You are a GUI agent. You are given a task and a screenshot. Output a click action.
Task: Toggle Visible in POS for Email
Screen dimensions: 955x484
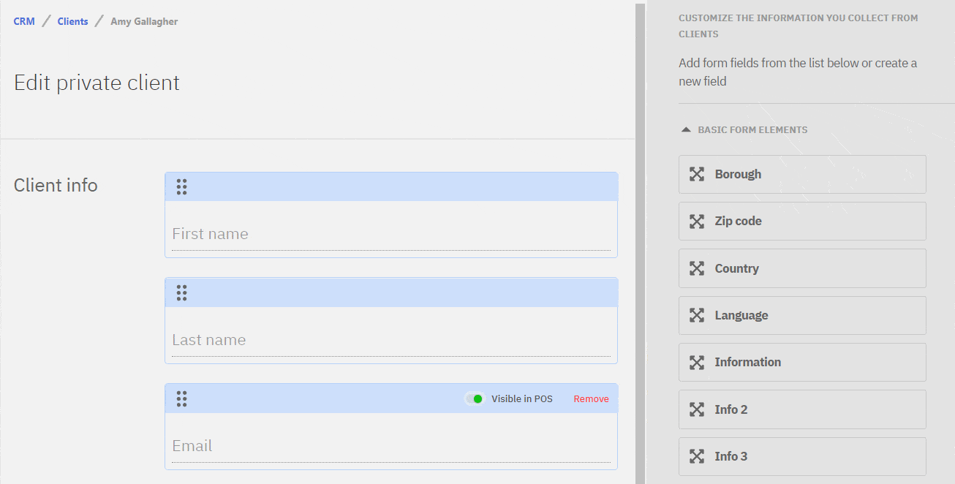tap(475, 399)
